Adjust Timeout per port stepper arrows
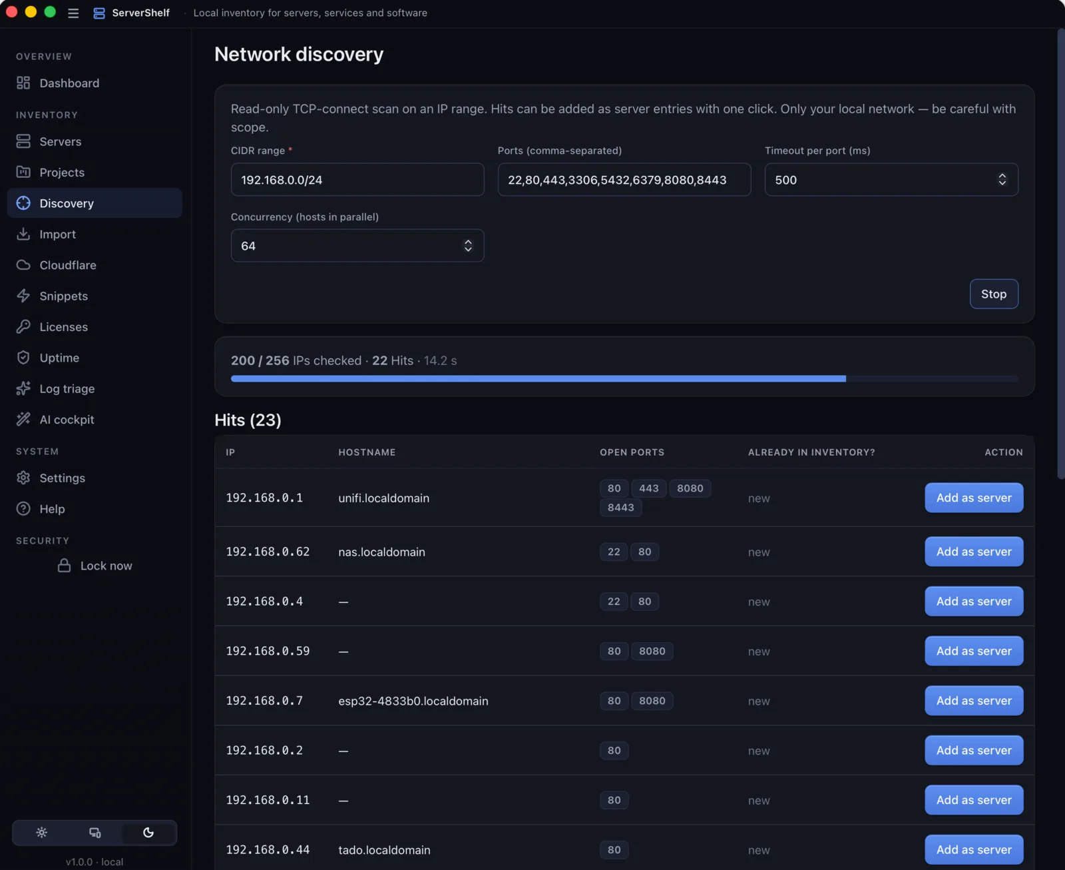The width and height of the screenshot is (1065, 870). tap(1002, 179)
